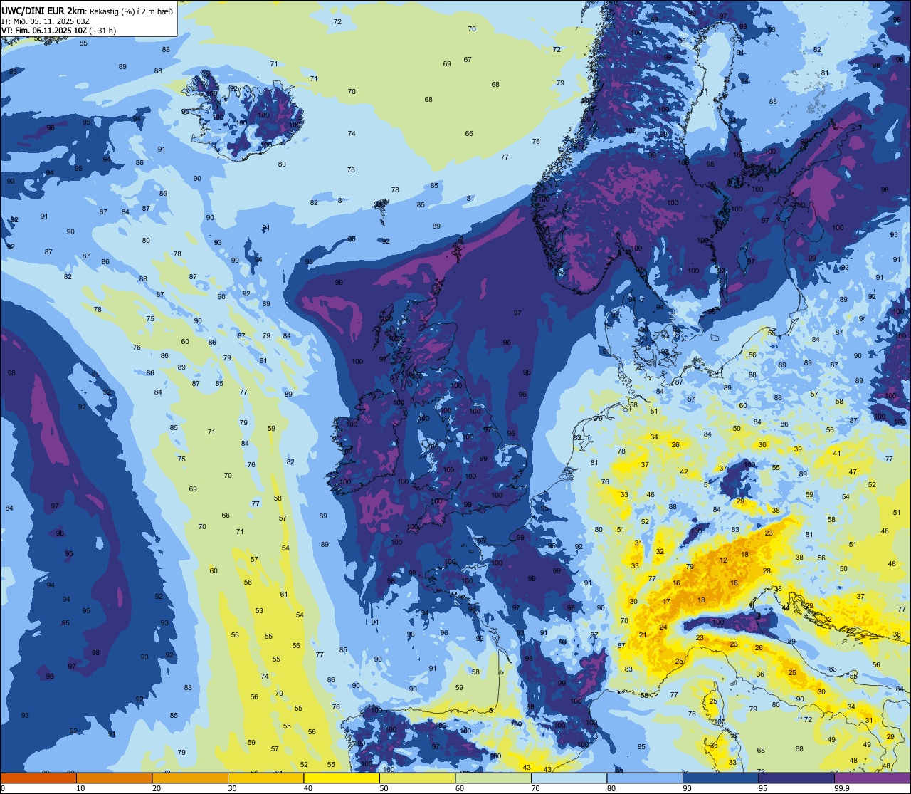Click 'Rakastig (%) í 2 m hæð' label

pyautogui.click(x=131, y=11)
